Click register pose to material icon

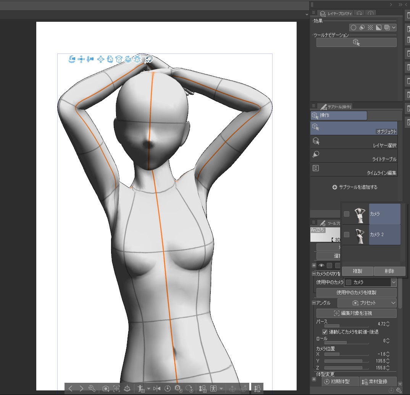pos(141,389)
